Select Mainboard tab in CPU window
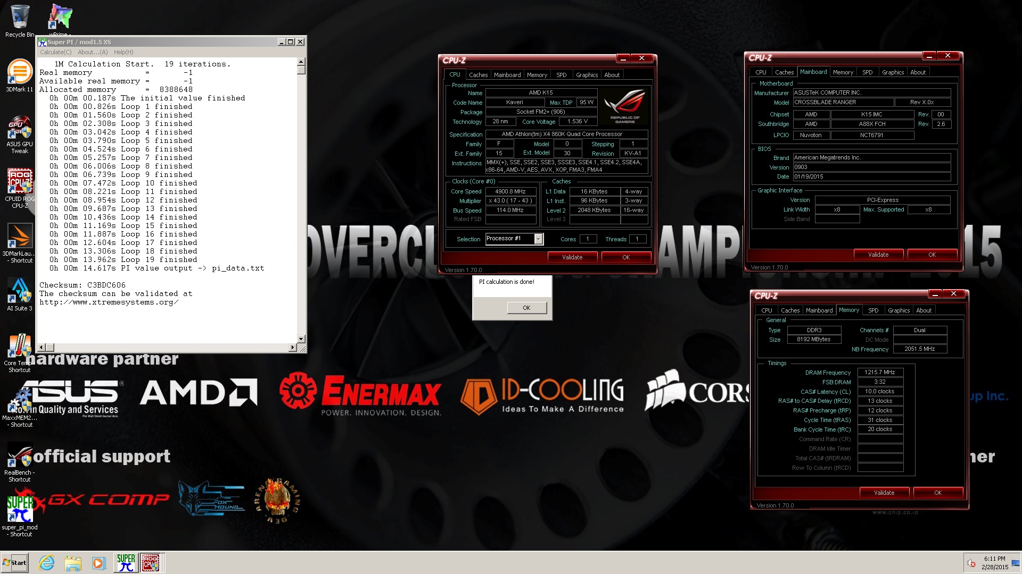The width and height of the screenshot is (1022, 574). (507, 75)
